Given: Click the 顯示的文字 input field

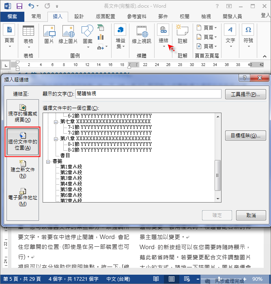Looking at the screenshot, I should [148, 94].
